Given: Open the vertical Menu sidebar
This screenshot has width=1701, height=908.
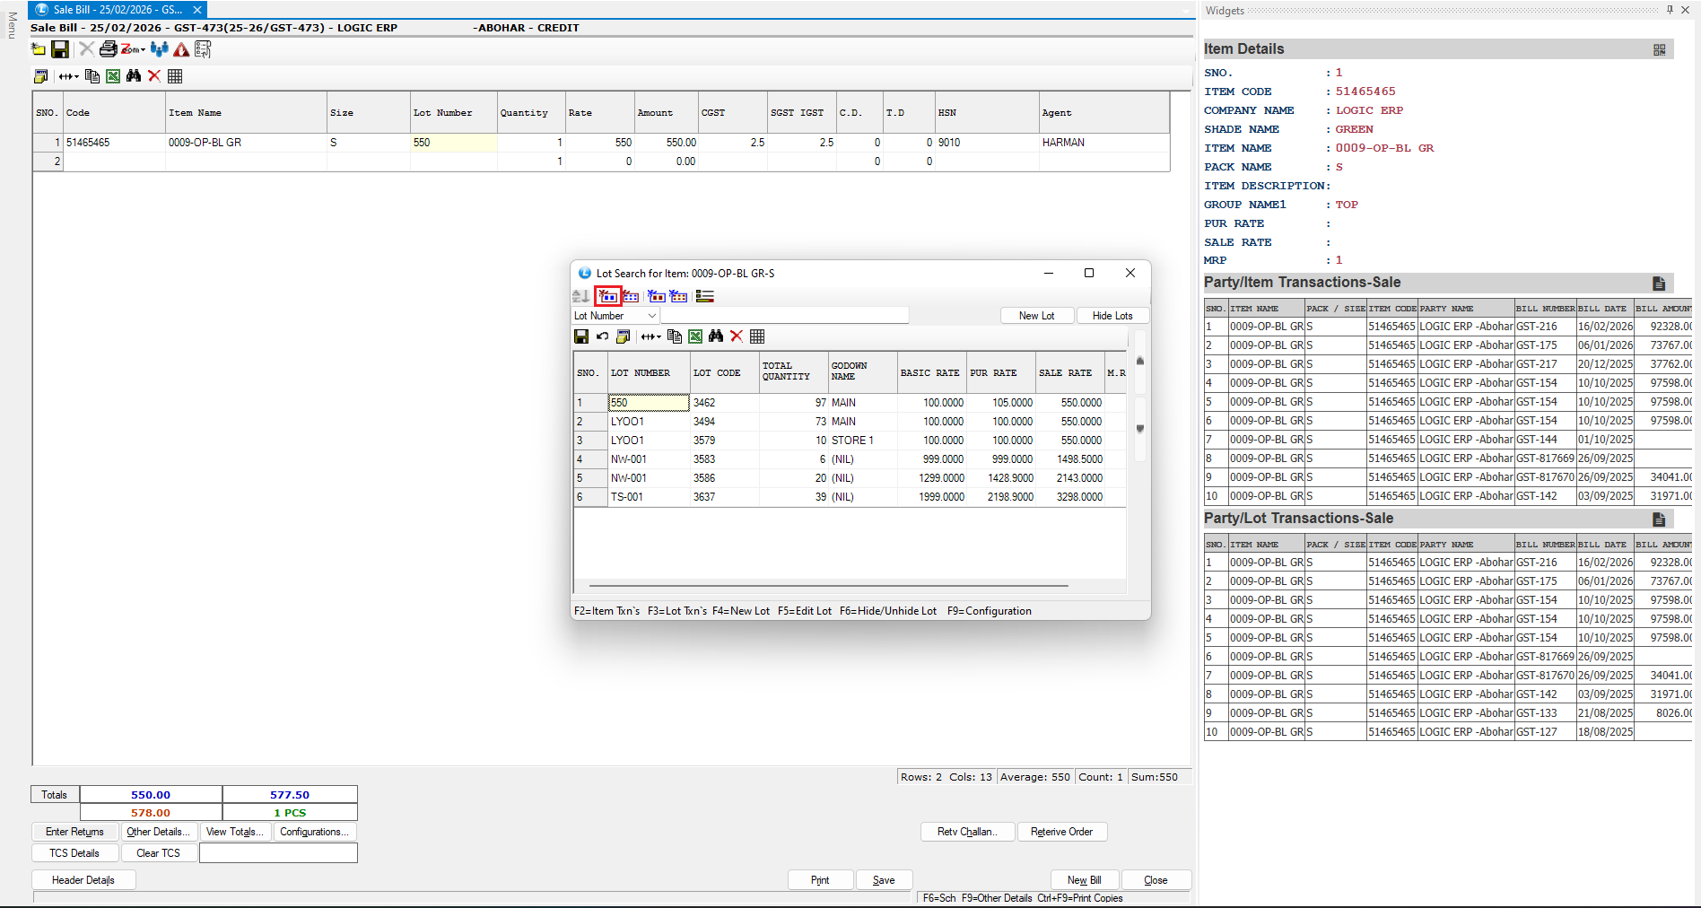Looking at the screenshot, I should pyautogui.click(x=12, y=25).
